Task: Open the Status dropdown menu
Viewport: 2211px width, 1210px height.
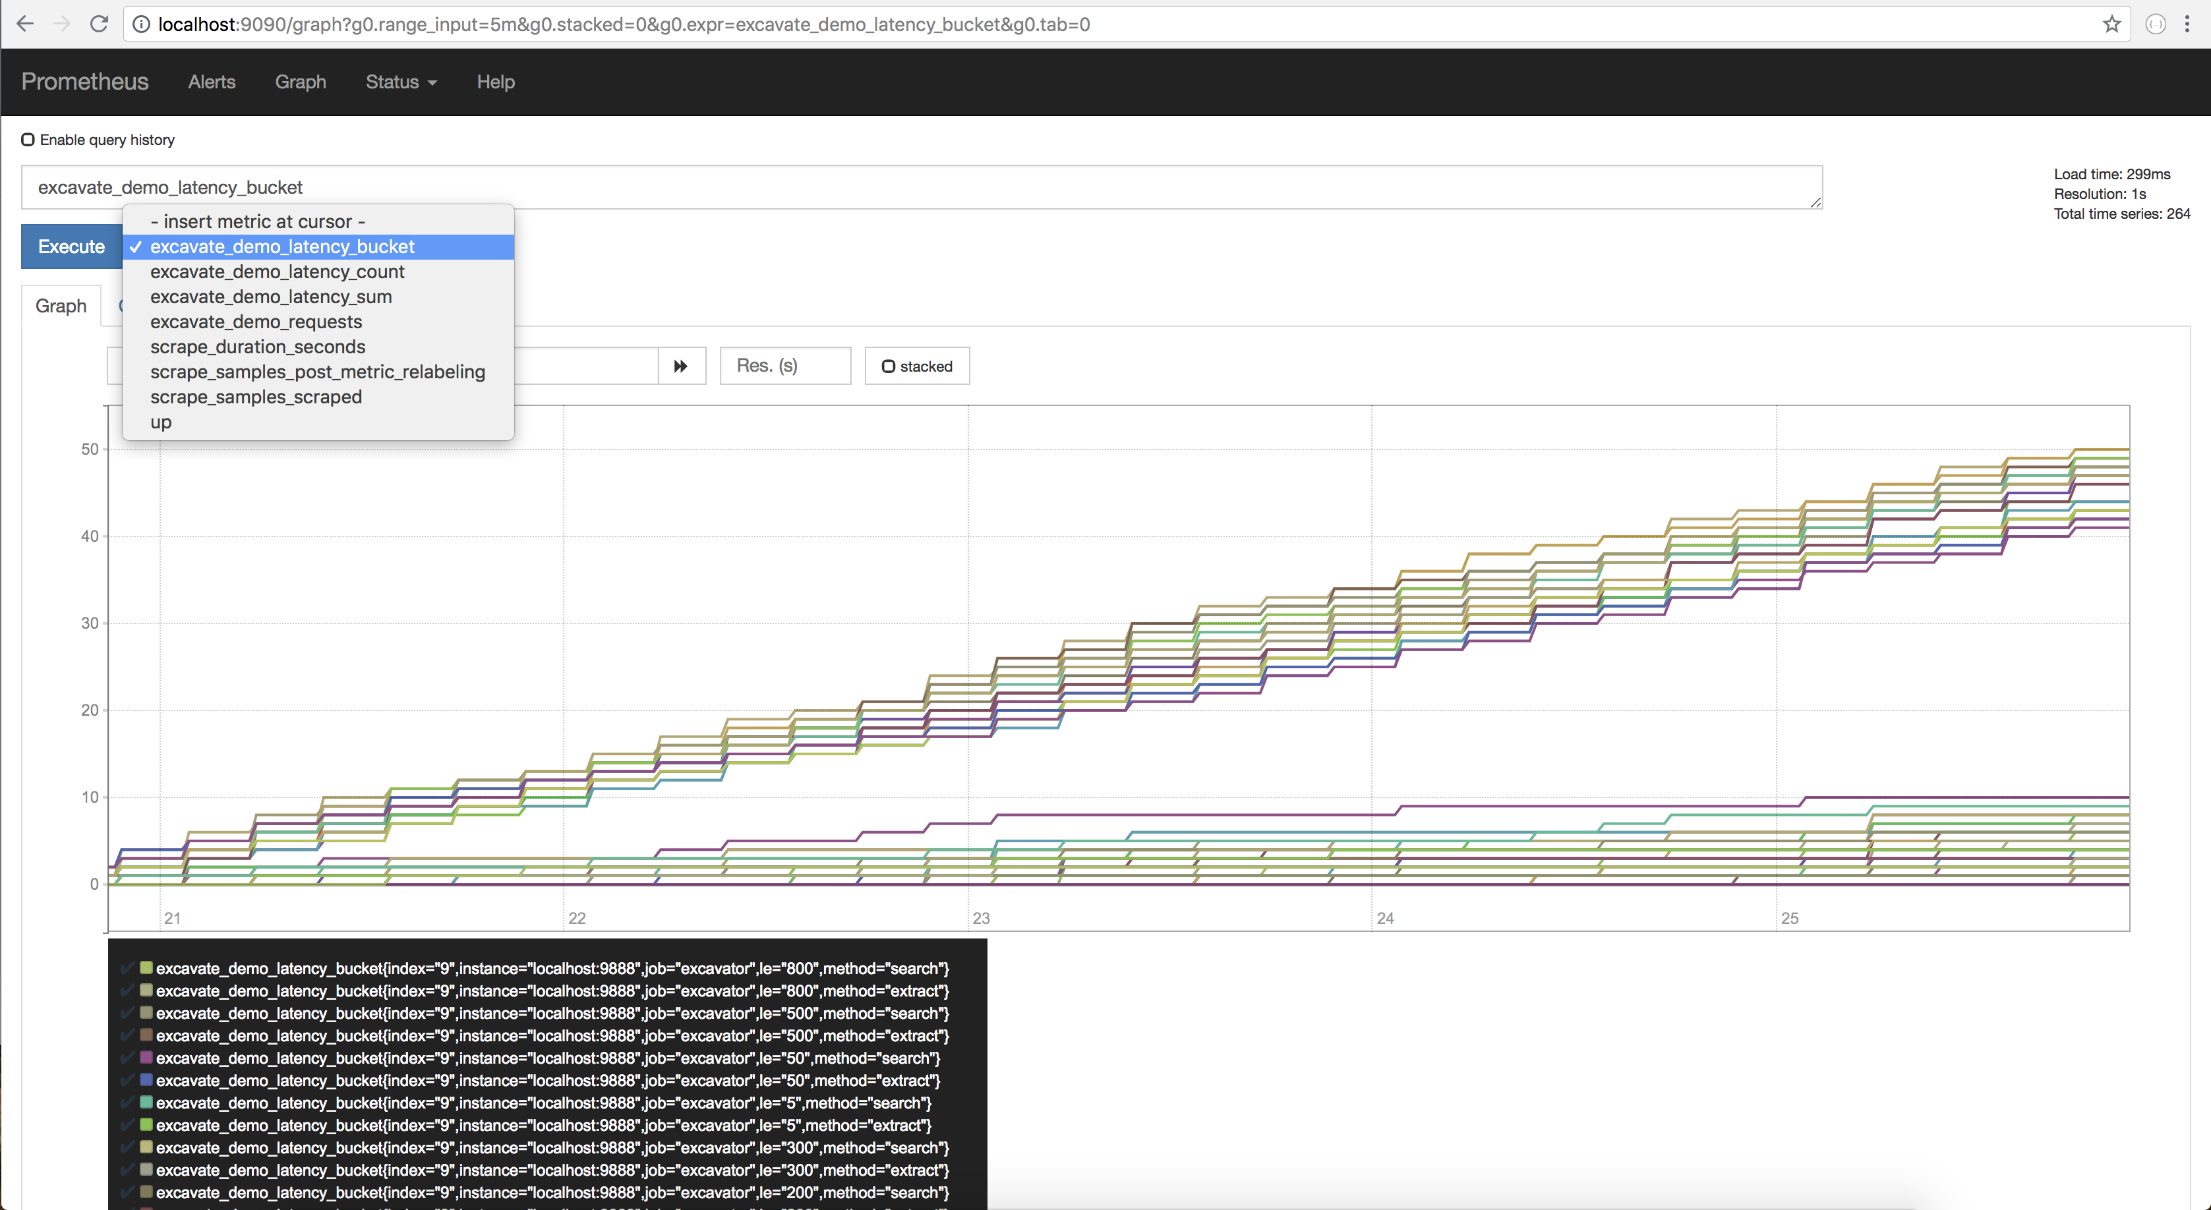Action: coord(401,82)
